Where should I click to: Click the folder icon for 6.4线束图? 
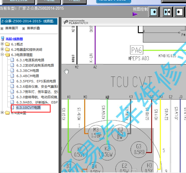point(7,113)
